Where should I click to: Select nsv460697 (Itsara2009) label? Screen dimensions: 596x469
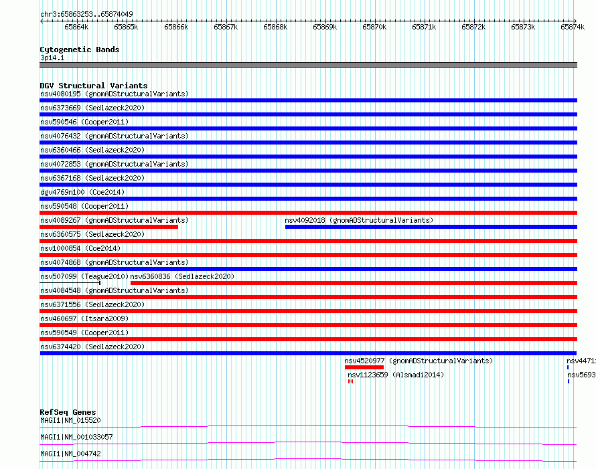(x=84, y=318)
